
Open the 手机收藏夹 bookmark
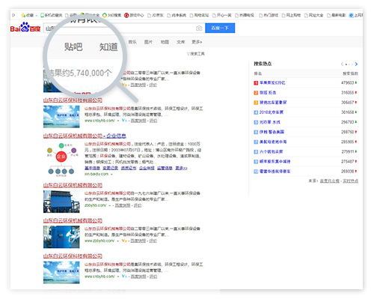click(51, 15)
